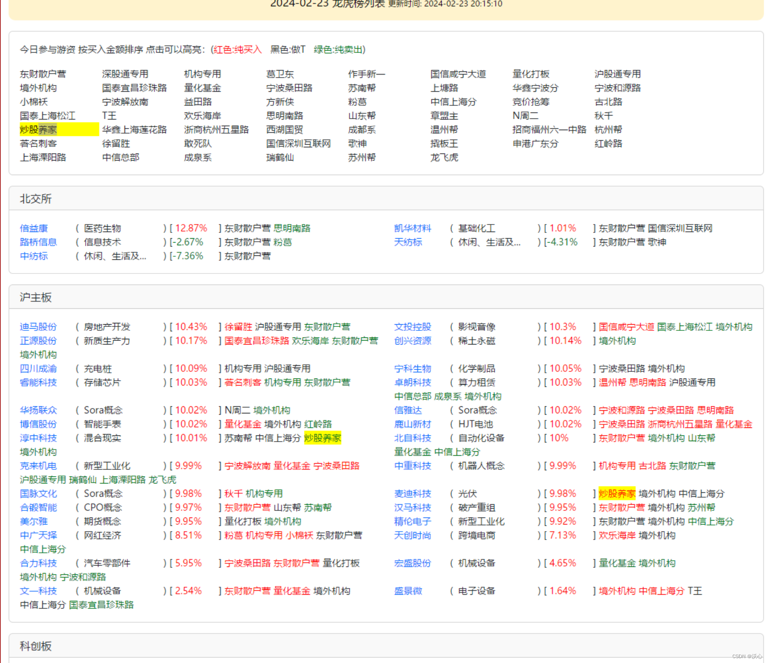Select 红岭路 in top trader list

coord(608,143)
